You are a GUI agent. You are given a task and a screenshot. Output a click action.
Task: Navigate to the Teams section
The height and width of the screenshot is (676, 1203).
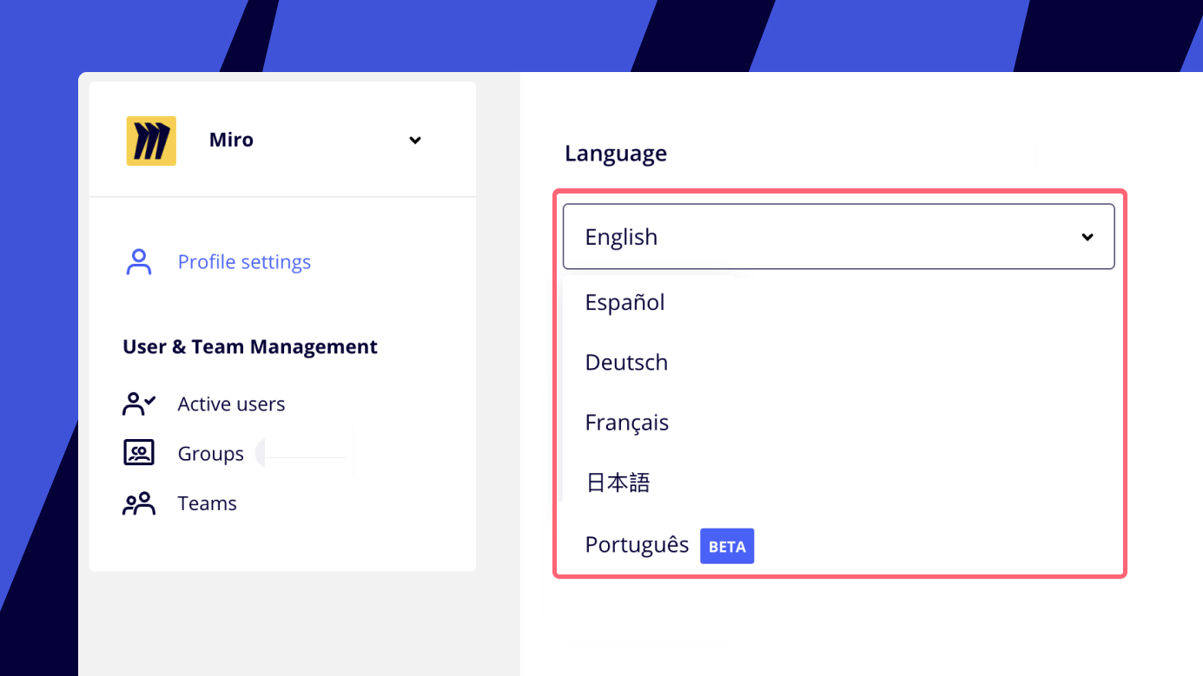click(207, 502)
